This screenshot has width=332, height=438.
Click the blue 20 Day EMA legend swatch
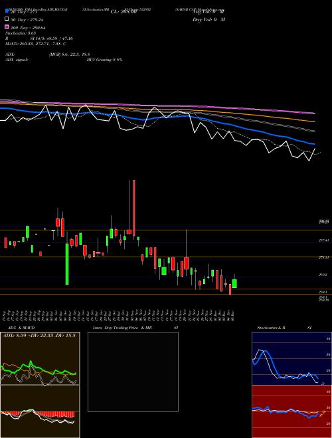click(7, 11)
